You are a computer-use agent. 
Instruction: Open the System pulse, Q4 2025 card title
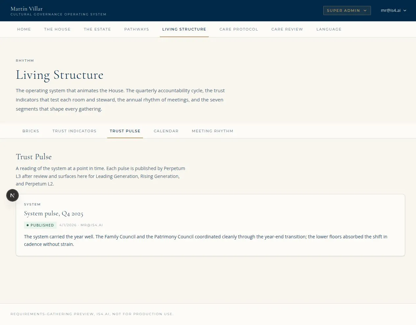(x=54, y=214)
